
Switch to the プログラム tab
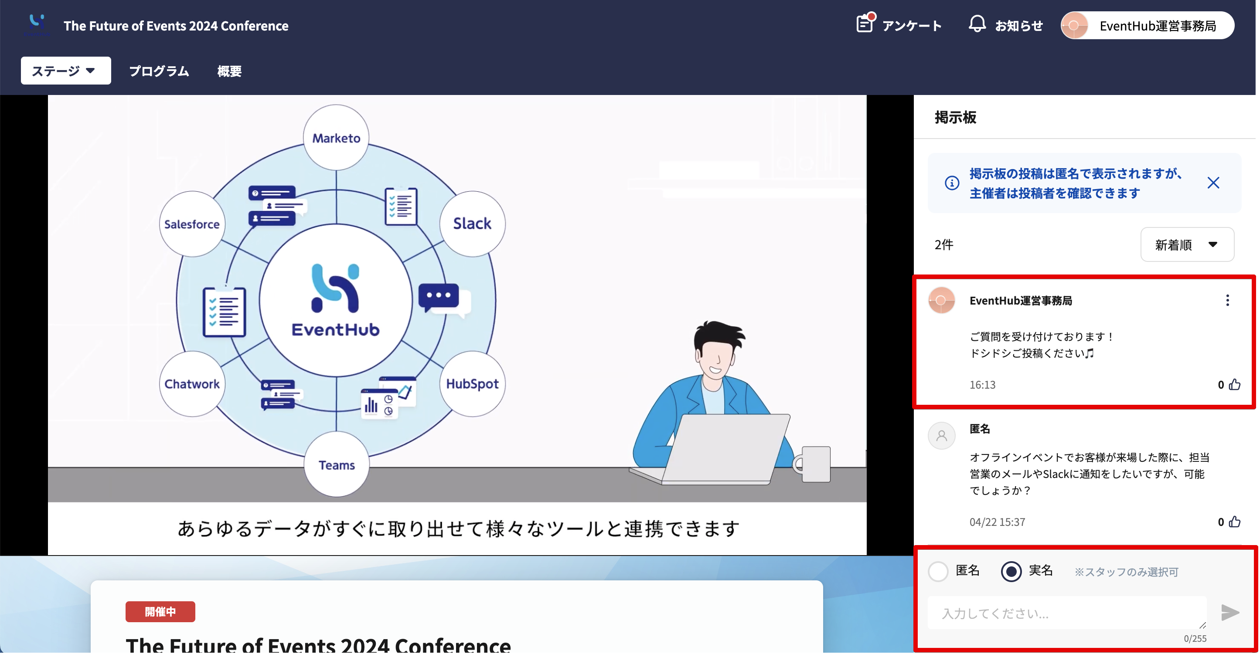(x=159, y=71)
